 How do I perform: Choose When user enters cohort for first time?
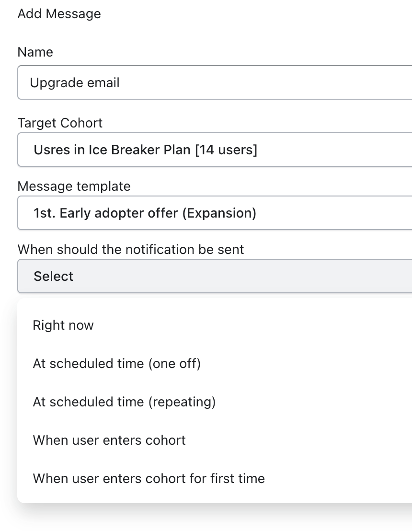click(149, 478)
